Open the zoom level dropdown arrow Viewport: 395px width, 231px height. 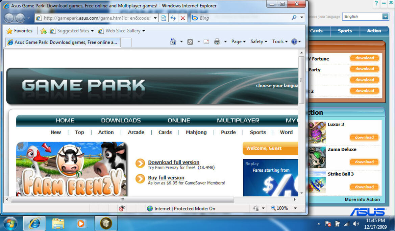click(295, 208)
